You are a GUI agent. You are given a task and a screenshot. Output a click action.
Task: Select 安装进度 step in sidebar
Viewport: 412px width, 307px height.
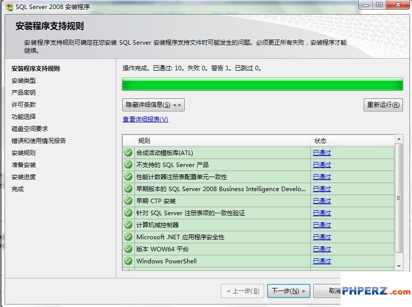24,177
